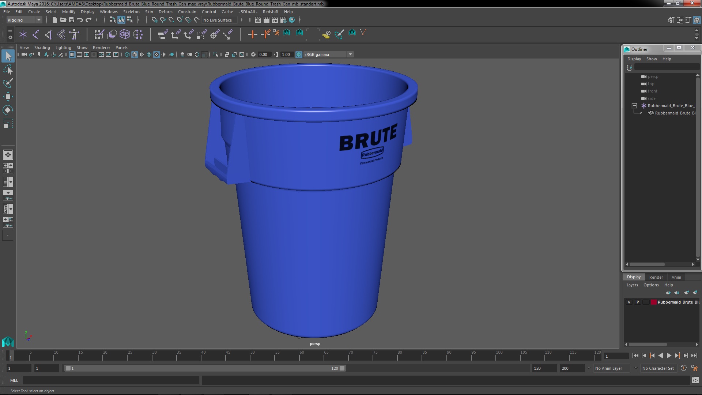The width and height of the screenshot is (702, 395).
Task: Switch to the Render layer tab
Action: pyautogui.click(x=656, y=277)
